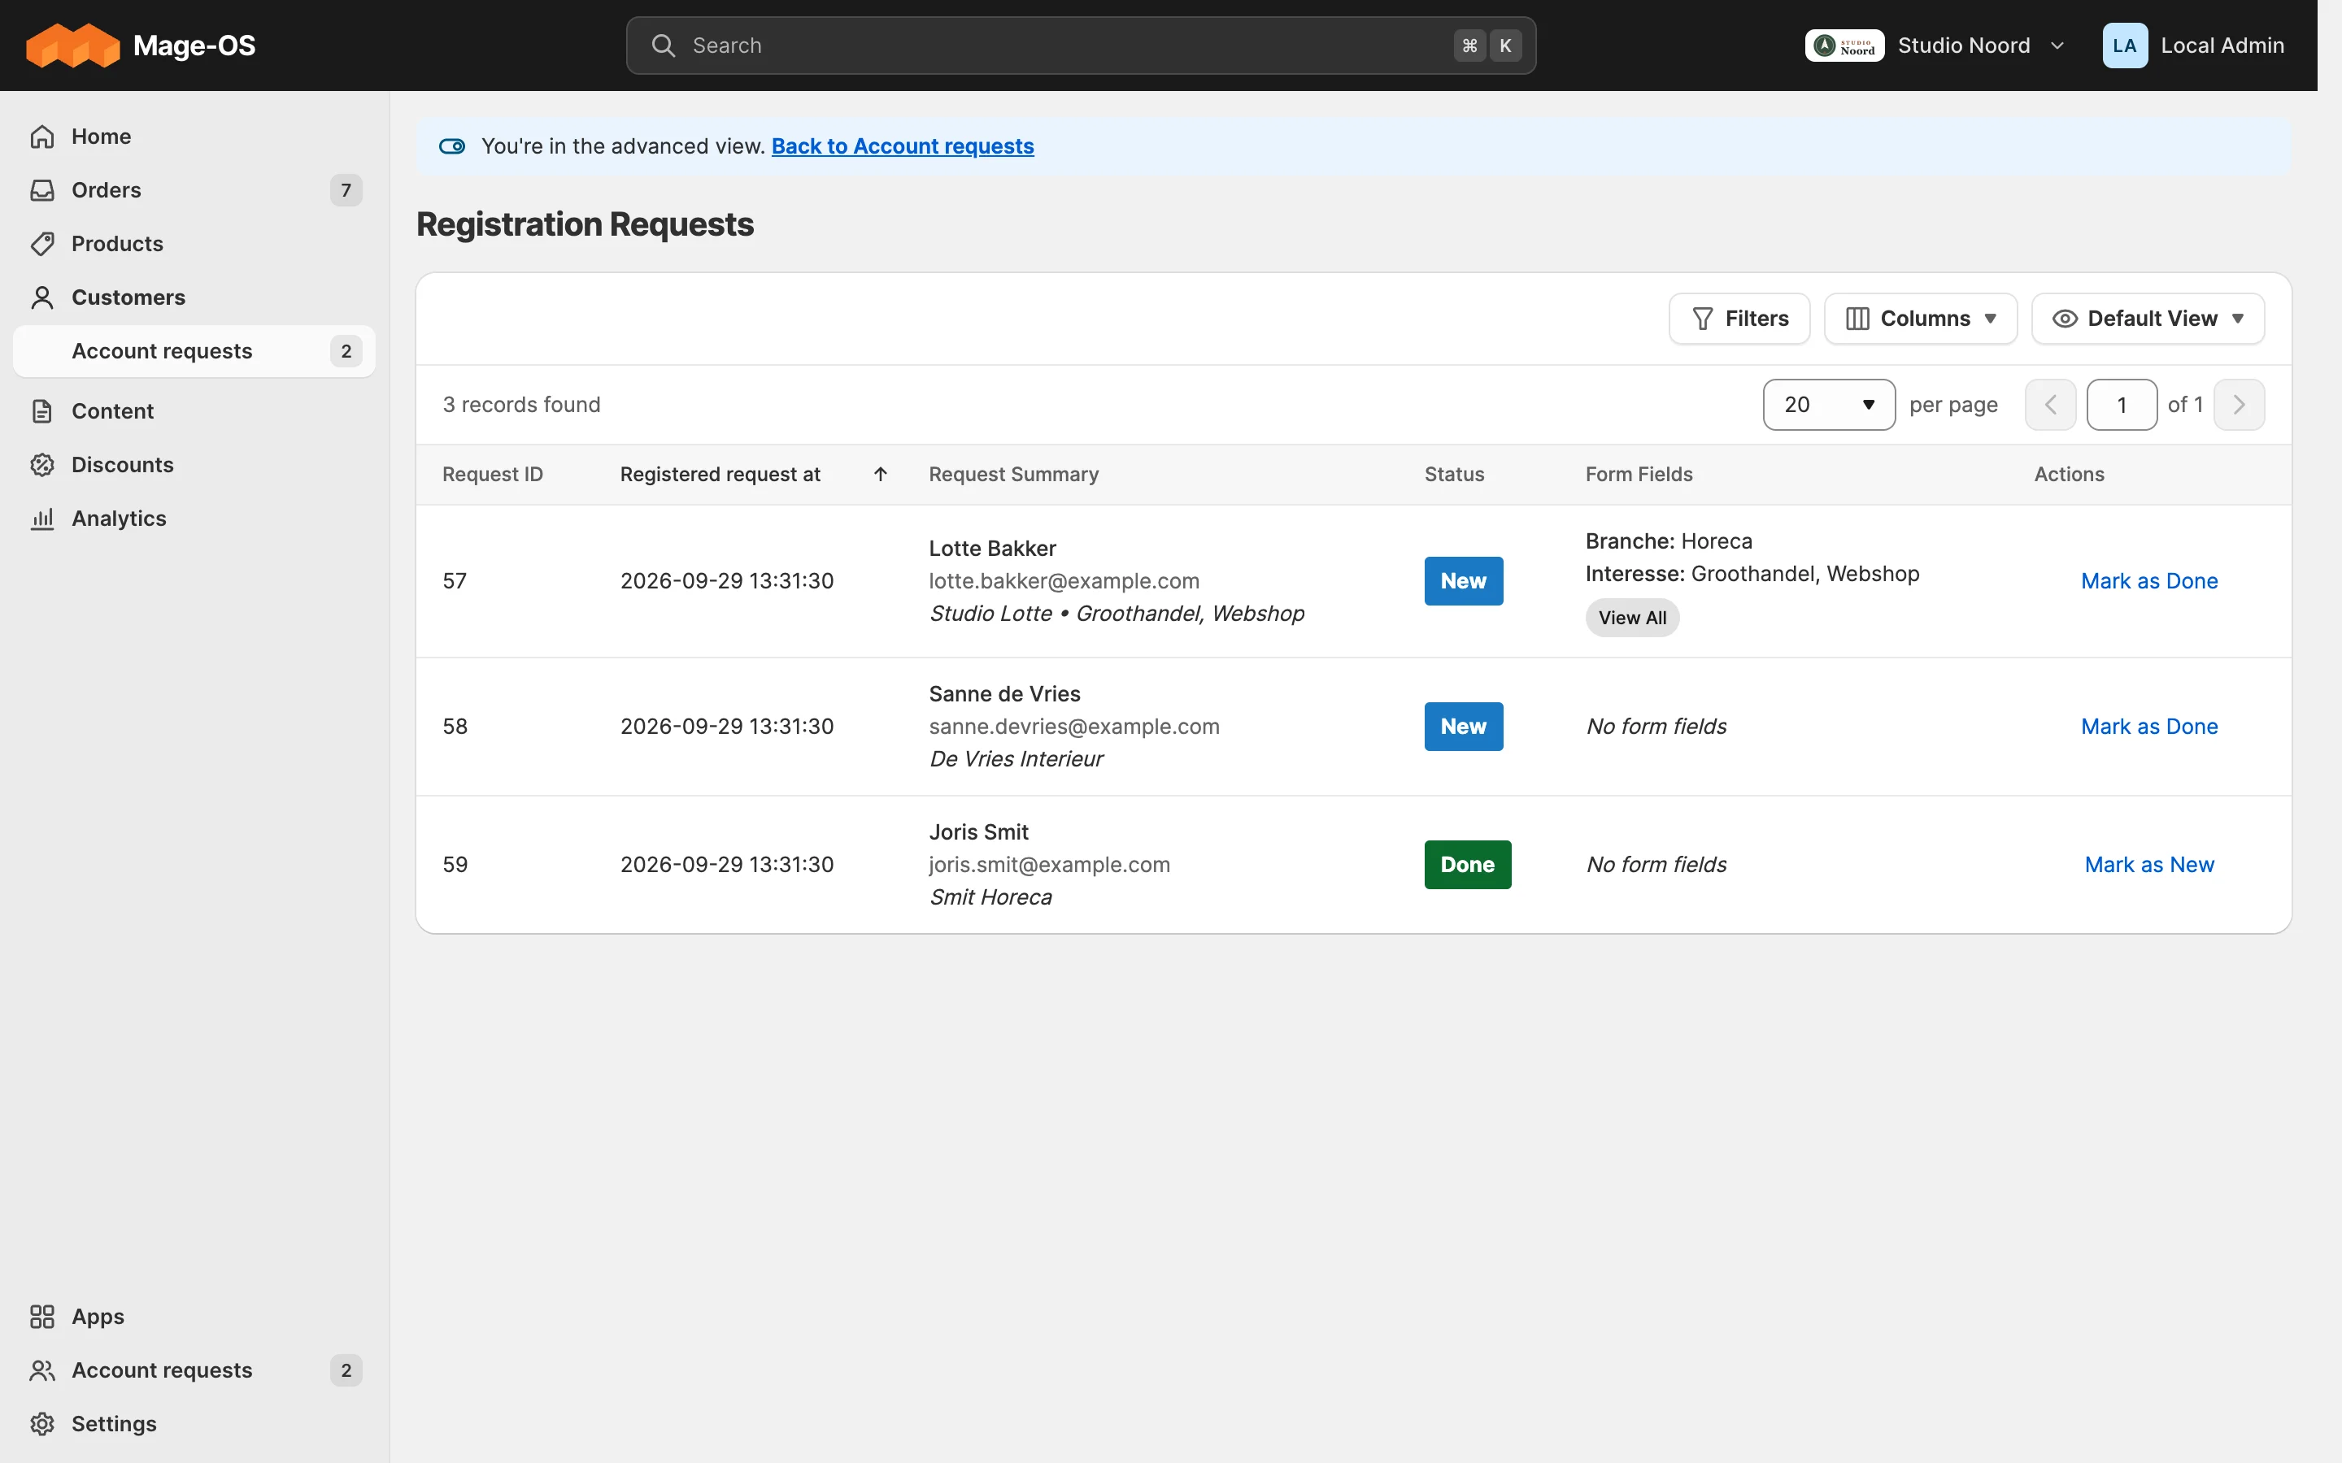Image resolution: width=2342 pixels, height=1463 pixels.
Task: Click the command-K shortcut badge
Action: pos(1487,46)
